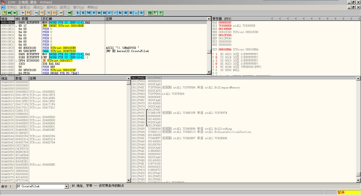Screen dimensions: 361x196
Task: Click the Trace into toolbar icon
Action: click(49, 13)
